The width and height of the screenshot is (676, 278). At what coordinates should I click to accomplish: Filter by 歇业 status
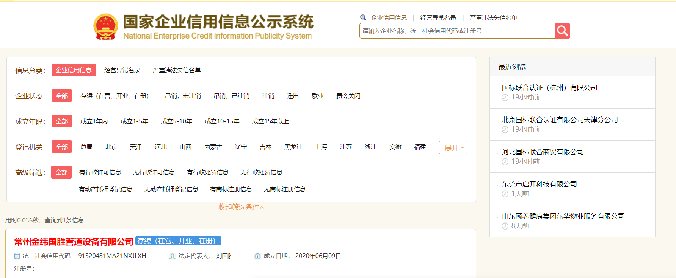(x=318, y=96)
